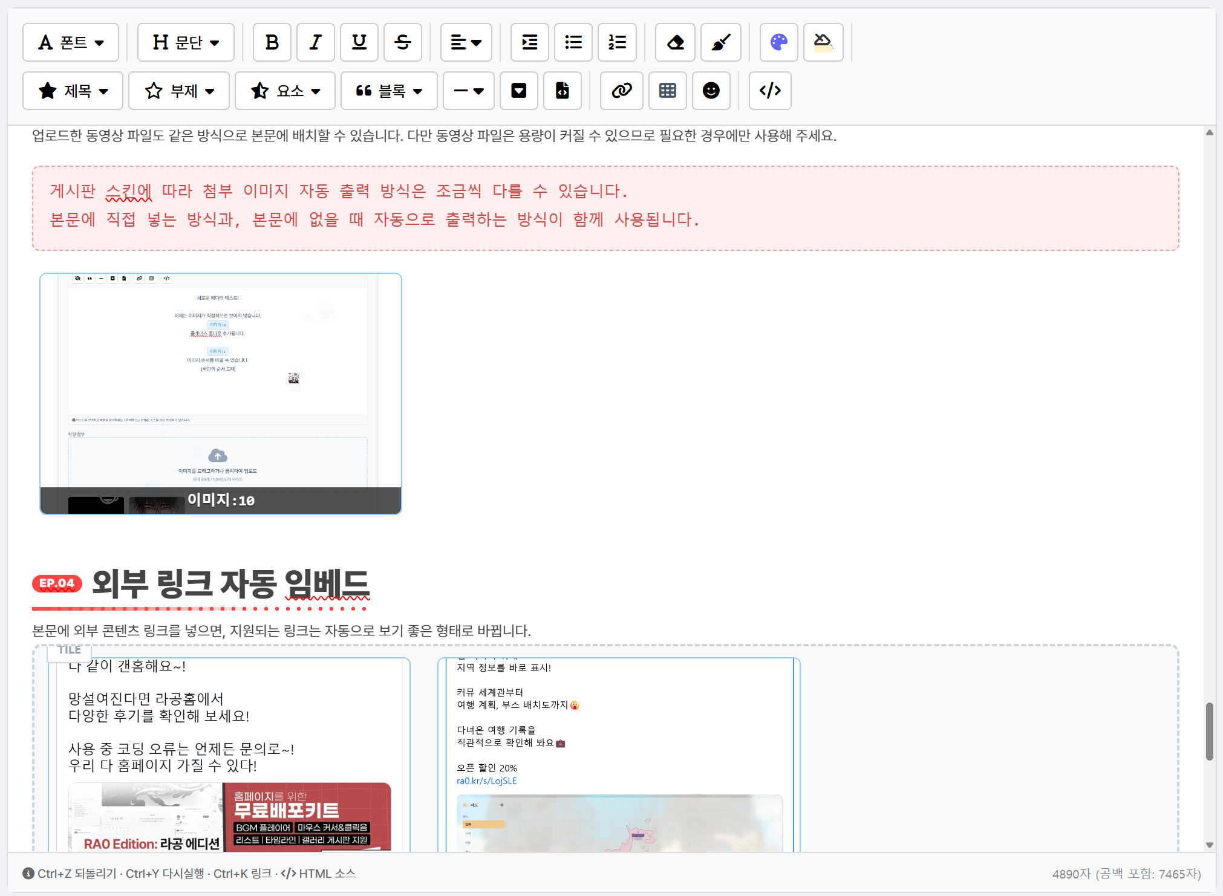Open the 부제 subtitle style dropdown

pyautogui.click(x=179, y=91)
